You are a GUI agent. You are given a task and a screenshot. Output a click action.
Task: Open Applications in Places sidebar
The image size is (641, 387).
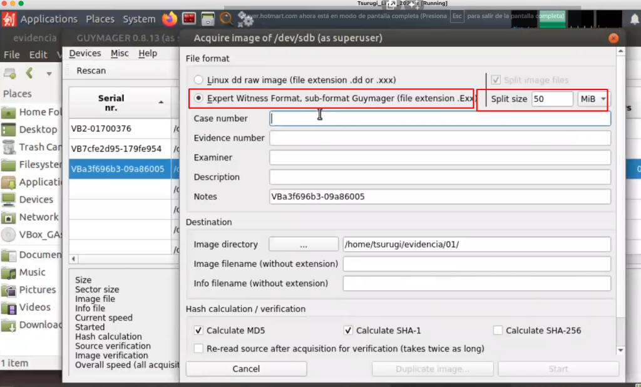coord(31,182)
